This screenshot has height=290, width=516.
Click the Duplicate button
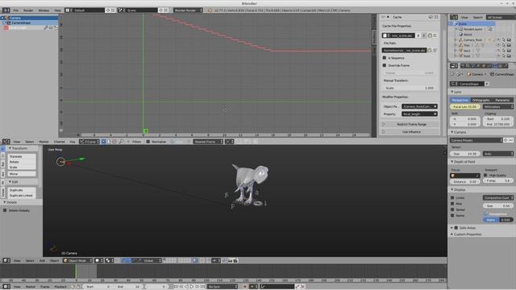(x=22, y=190)
